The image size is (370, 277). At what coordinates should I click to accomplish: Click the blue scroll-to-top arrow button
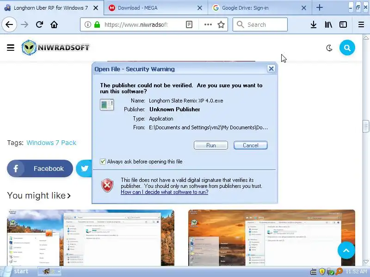point(346,250)
